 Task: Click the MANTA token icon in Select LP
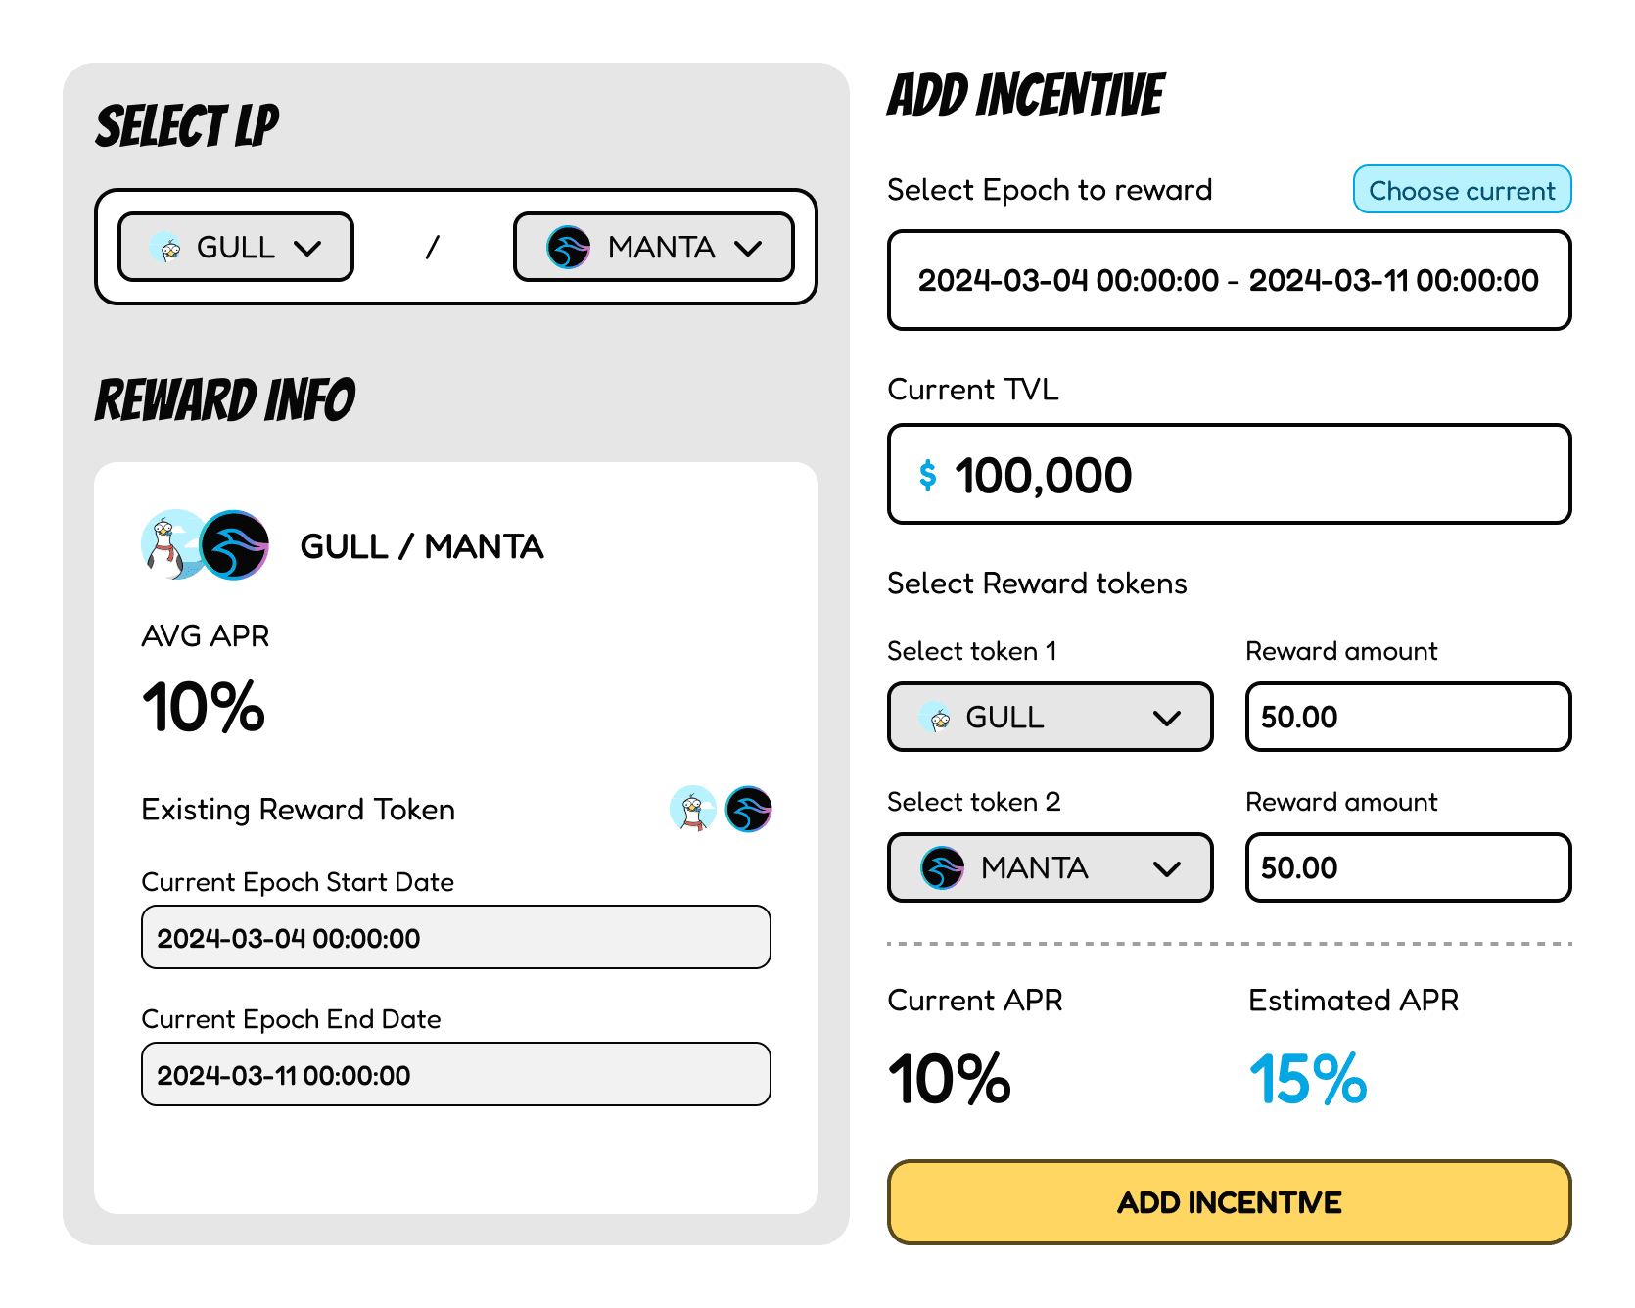(x=568, y=248)
